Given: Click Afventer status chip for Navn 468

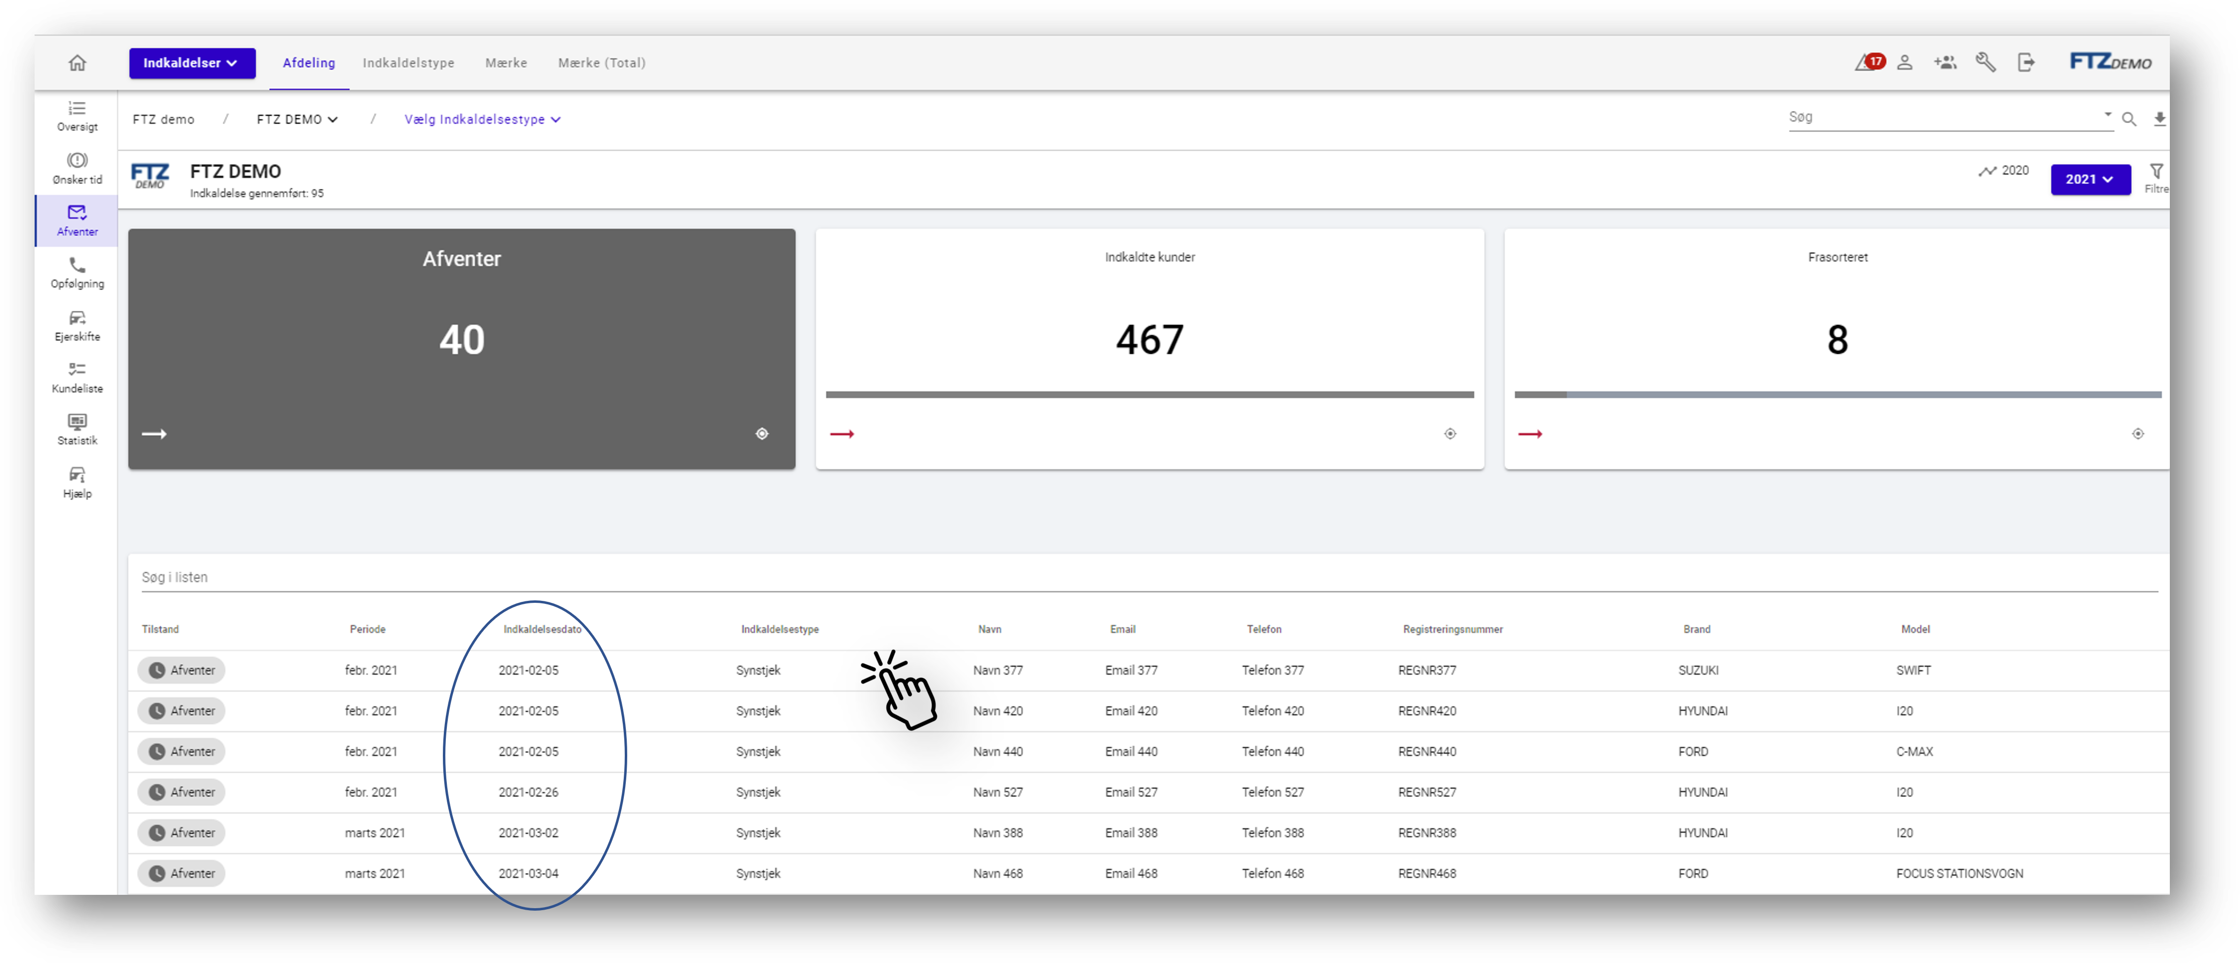Looking at the screenshot, I should tap(181, 874).
